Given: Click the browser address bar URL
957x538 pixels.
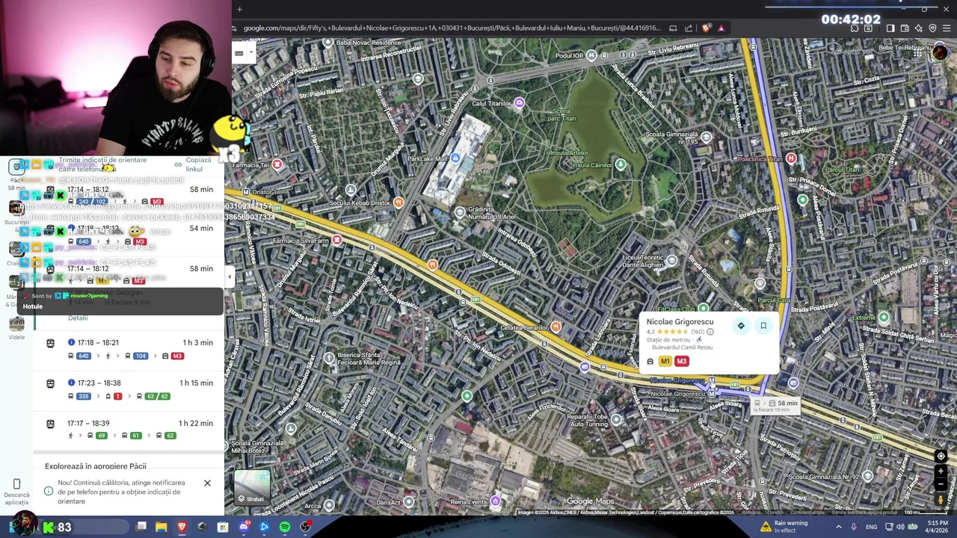Looking at the screenshot, I should pos(452,28).
